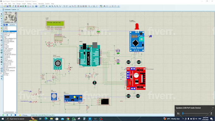215x121 pixels.
Task: Click the red L298 motor driver module
Action: pos(136,79)
